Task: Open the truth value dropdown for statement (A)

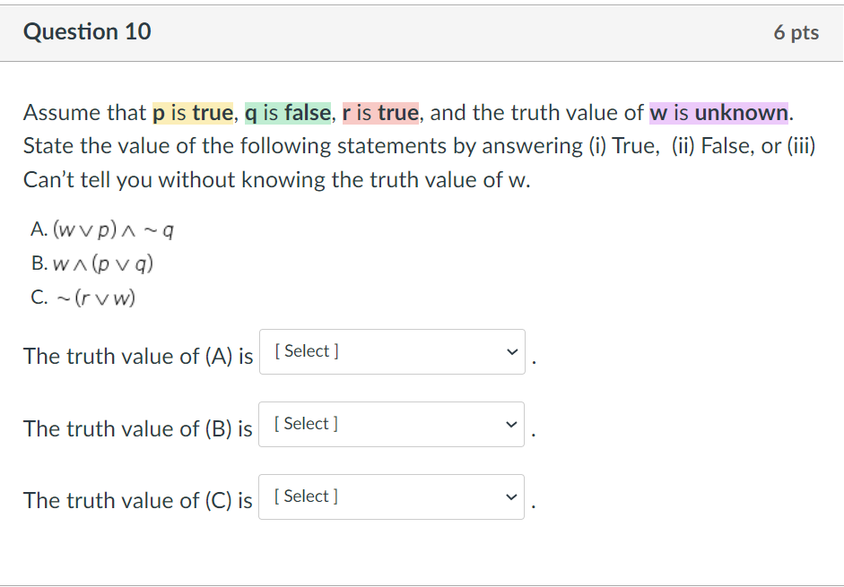Action: pyautogui.click(x=391, y=351)
